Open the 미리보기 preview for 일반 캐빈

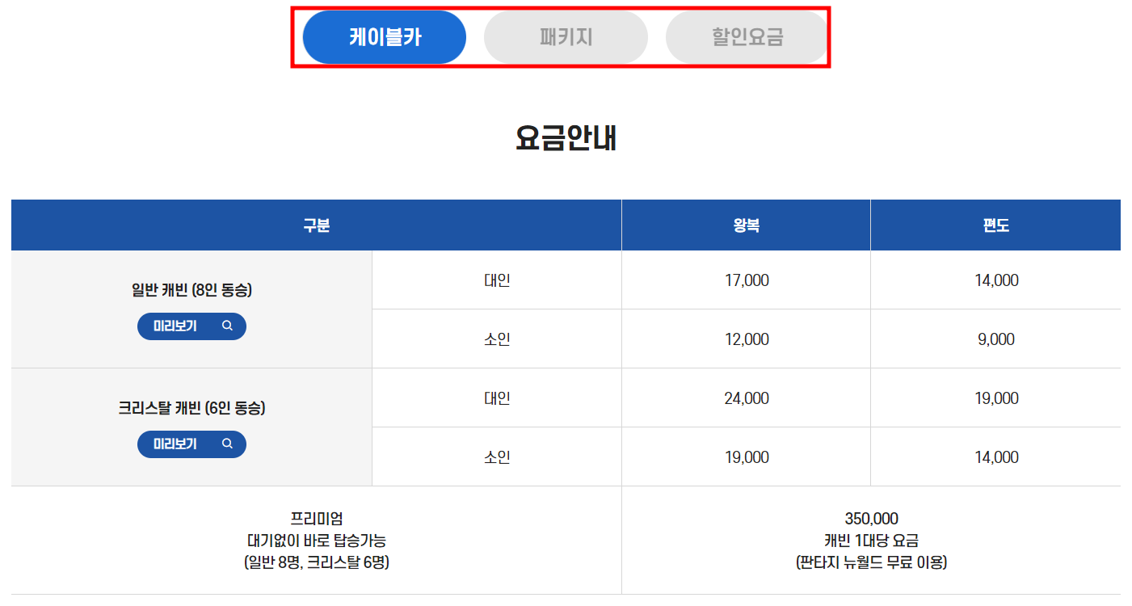191,326
